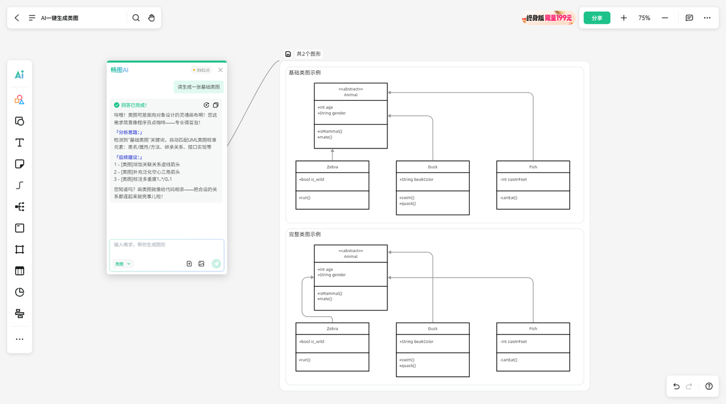The image size is (726, 404).
Task: Open the mind map tool
Action: coord(19,207)
